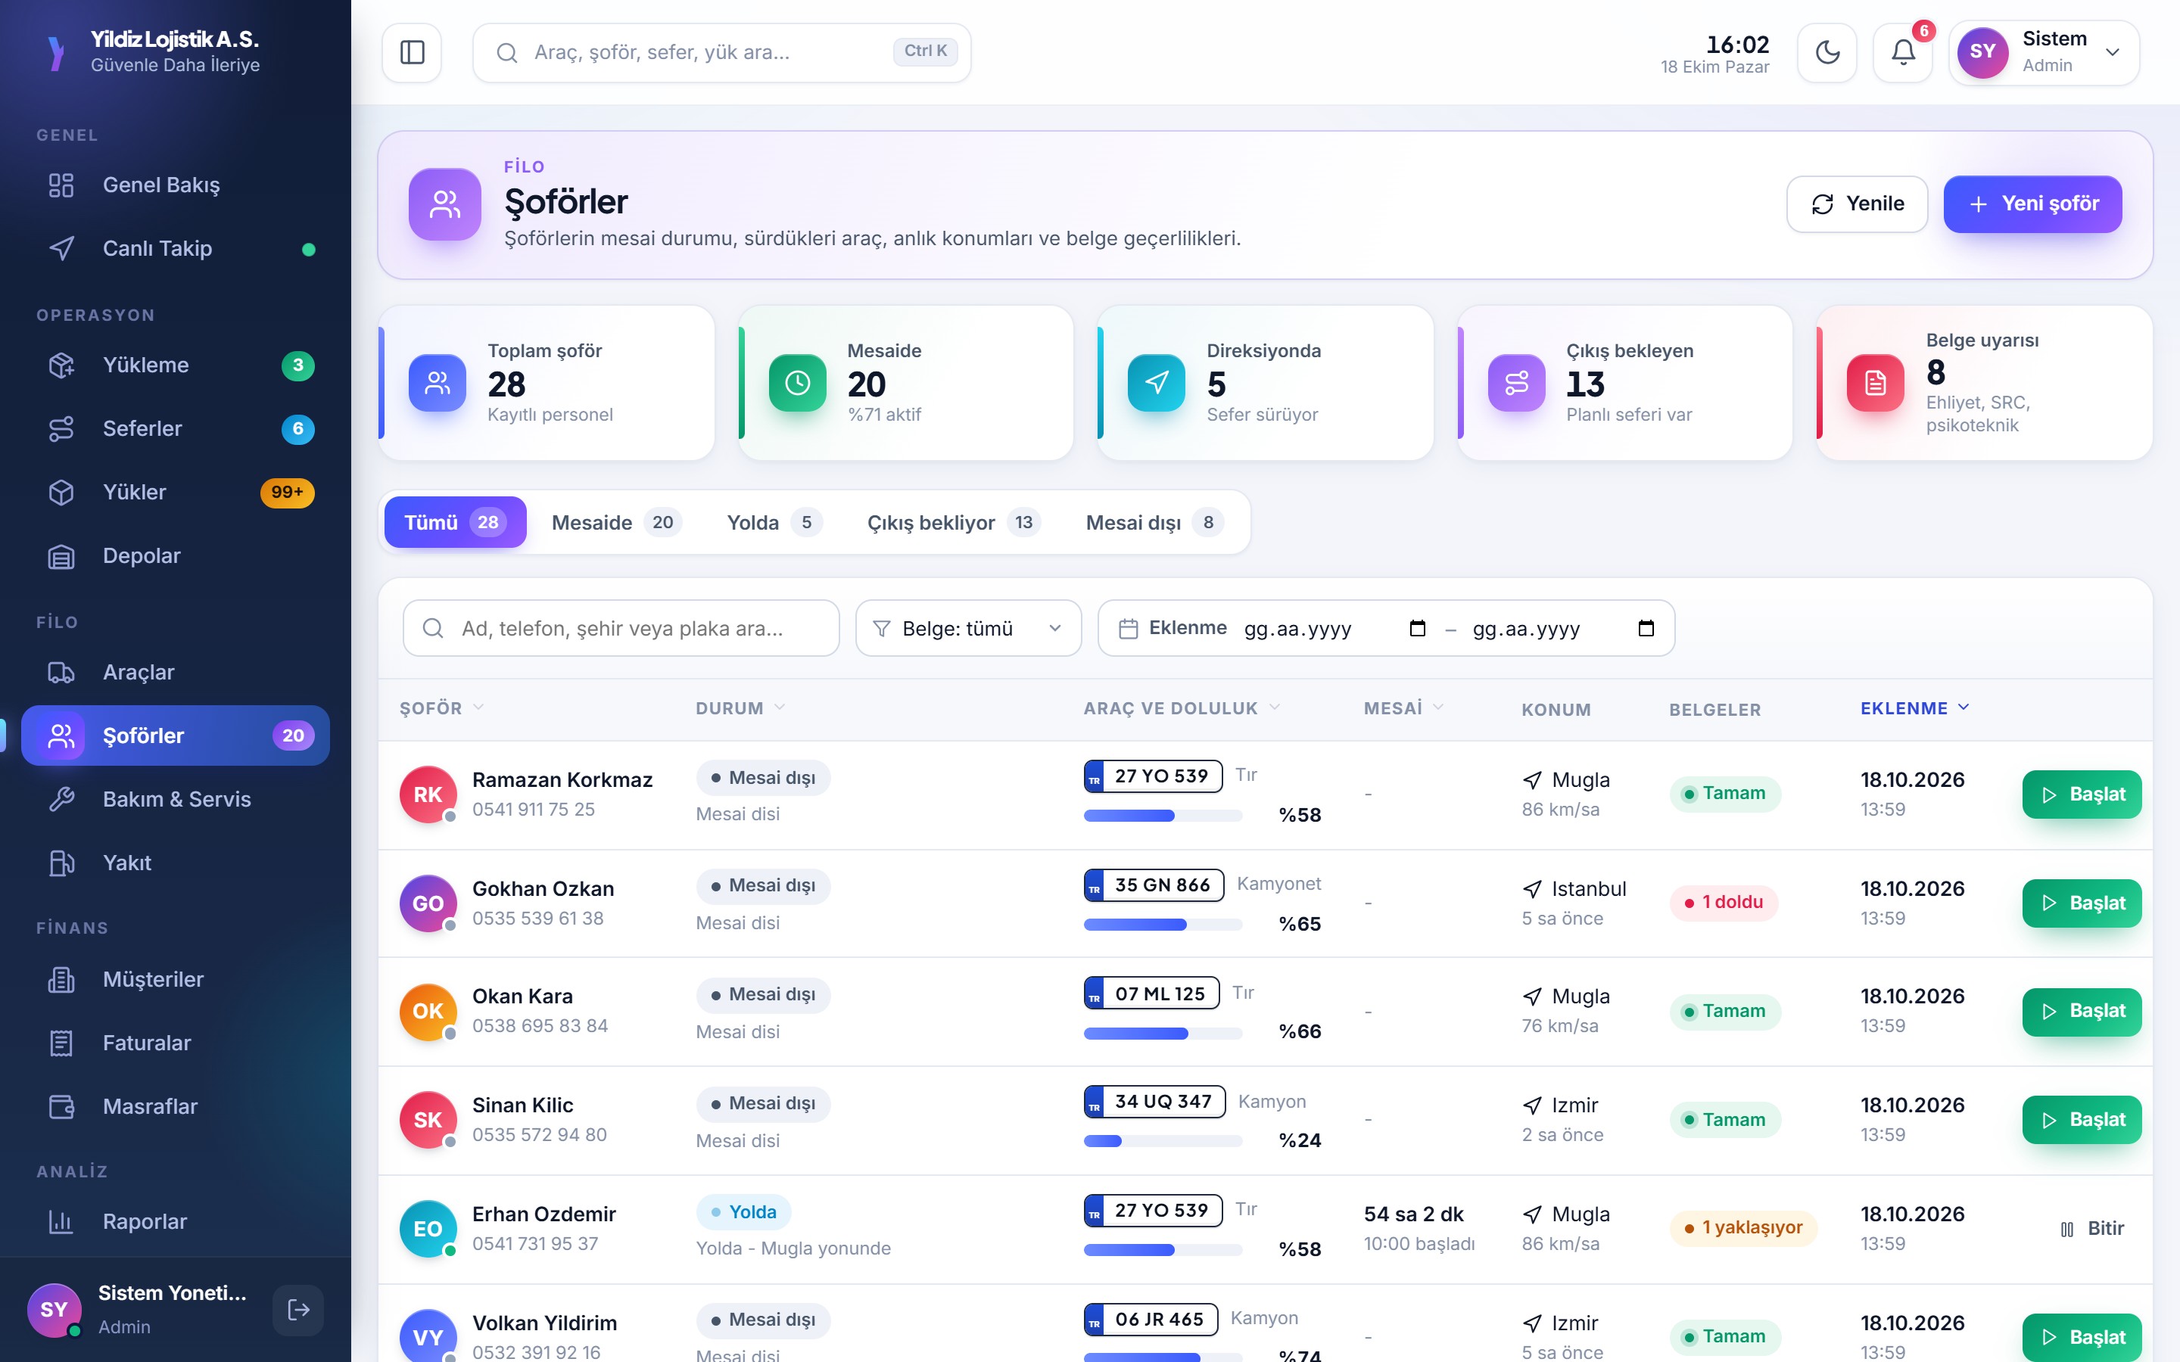Screen dimensions: 2180x1362
Task: Click Bitir for Erhan Ozdemir
Action: pyautogui.click(x=2091, y=1229)
